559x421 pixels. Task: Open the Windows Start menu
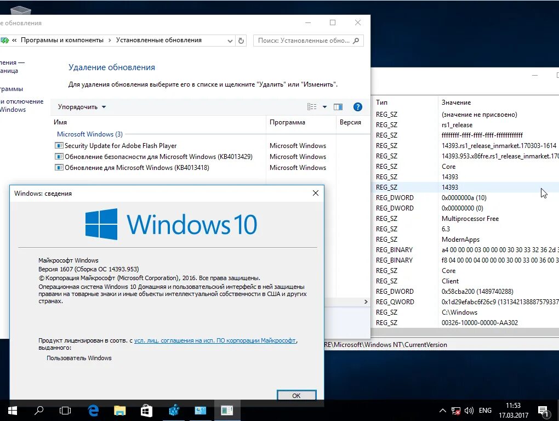(13, 411)
